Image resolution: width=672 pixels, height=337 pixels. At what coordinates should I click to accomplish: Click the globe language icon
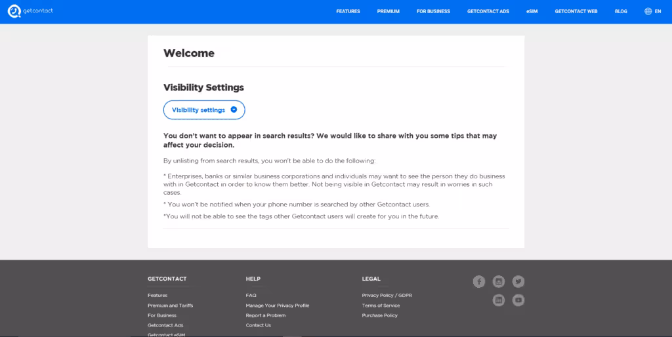pyautogui.click(x=648, y=12)
